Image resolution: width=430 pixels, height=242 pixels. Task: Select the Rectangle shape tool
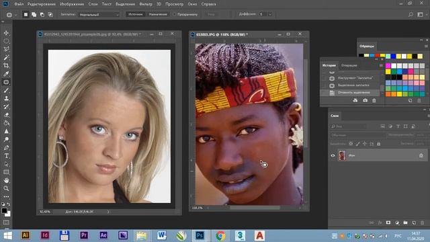pos(6,172)
